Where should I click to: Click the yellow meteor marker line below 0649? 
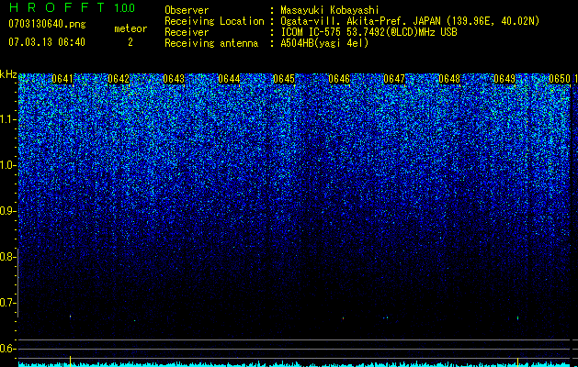pyautogui.click(x=518, y=361)
